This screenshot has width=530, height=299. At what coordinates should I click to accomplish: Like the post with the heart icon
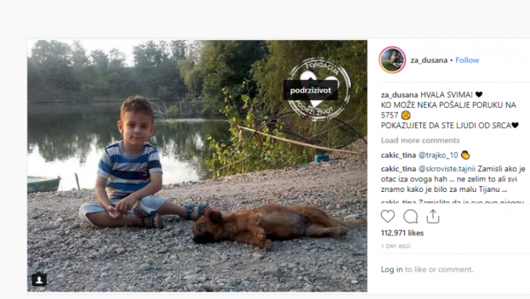(388, 216)
